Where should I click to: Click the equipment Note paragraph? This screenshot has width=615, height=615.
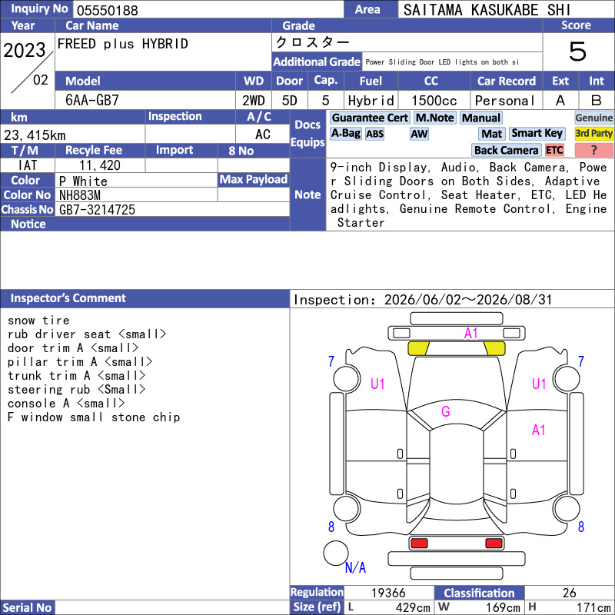coord(469,195)
